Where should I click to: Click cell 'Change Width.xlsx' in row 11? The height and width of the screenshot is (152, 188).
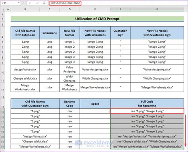point(25,78)
